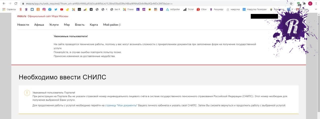Go back to the previous page

click(x=4, y=3)
